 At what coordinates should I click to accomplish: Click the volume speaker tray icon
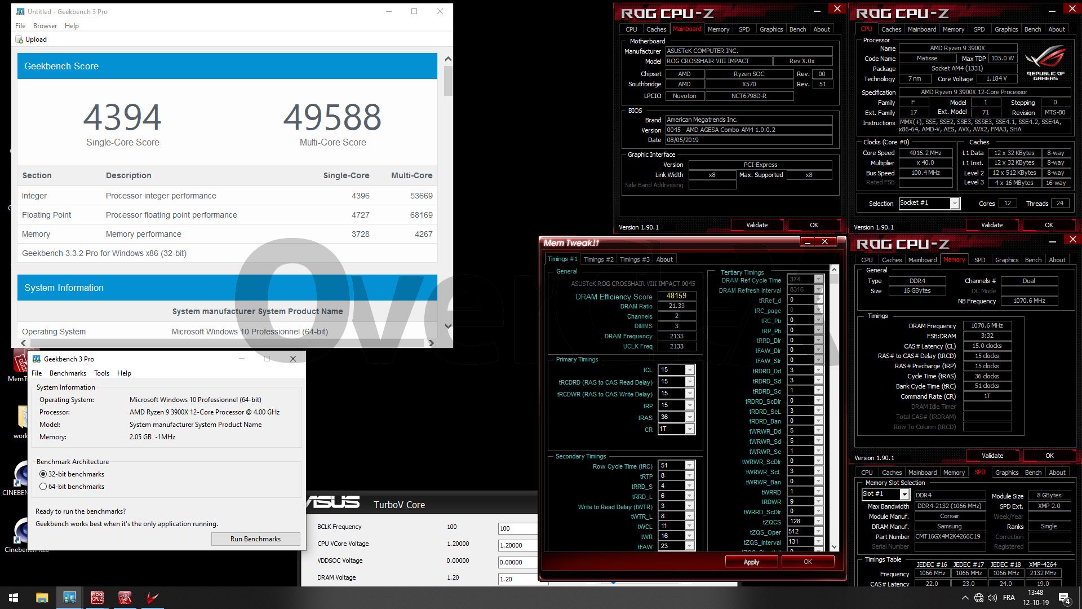[x=992, y=598]
